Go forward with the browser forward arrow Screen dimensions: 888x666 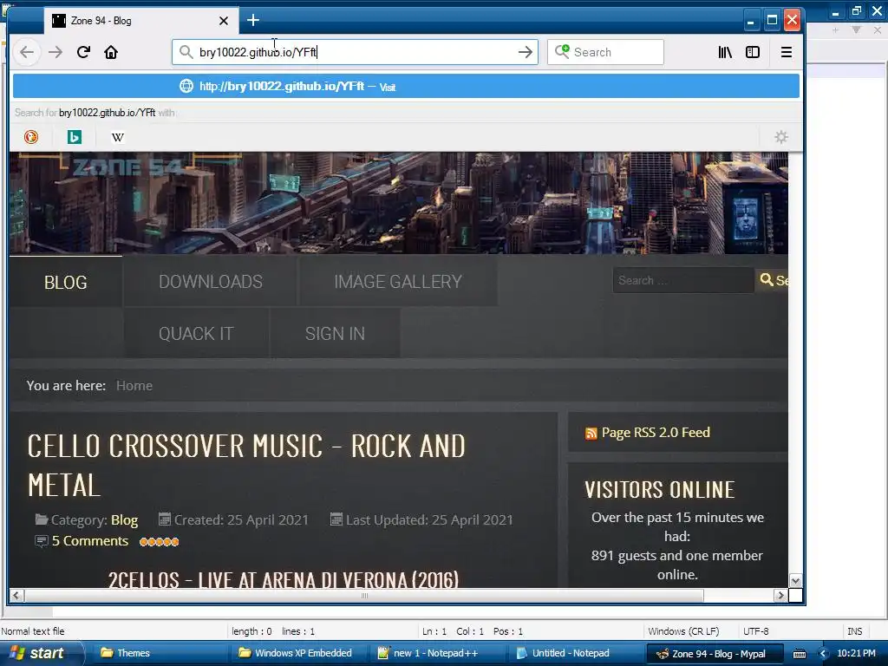(55, 52)
